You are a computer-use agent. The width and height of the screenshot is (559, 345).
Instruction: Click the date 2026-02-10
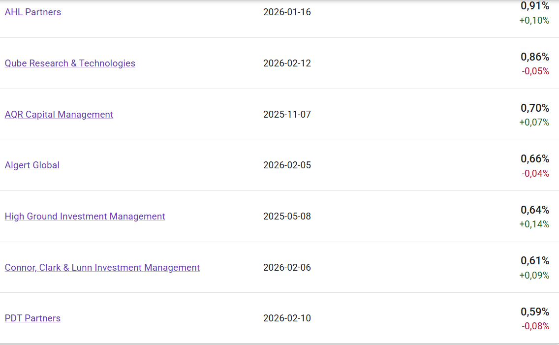[x=287, y=318]
